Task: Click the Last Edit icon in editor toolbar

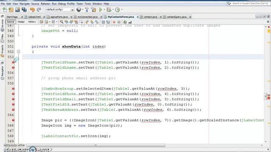Action: point(41,22)
